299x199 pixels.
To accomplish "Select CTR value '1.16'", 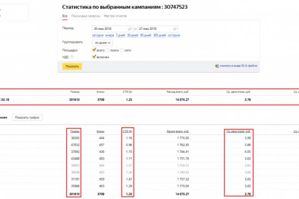I will pos(129,138).
